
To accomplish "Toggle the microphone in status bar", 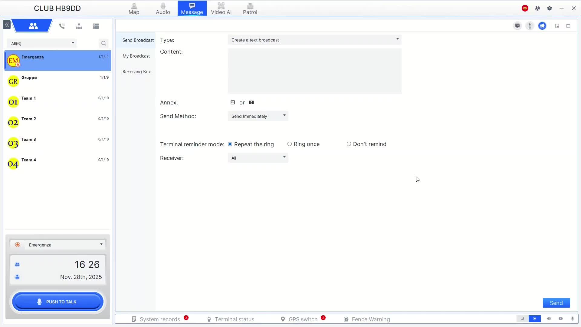I will [573, 319].
